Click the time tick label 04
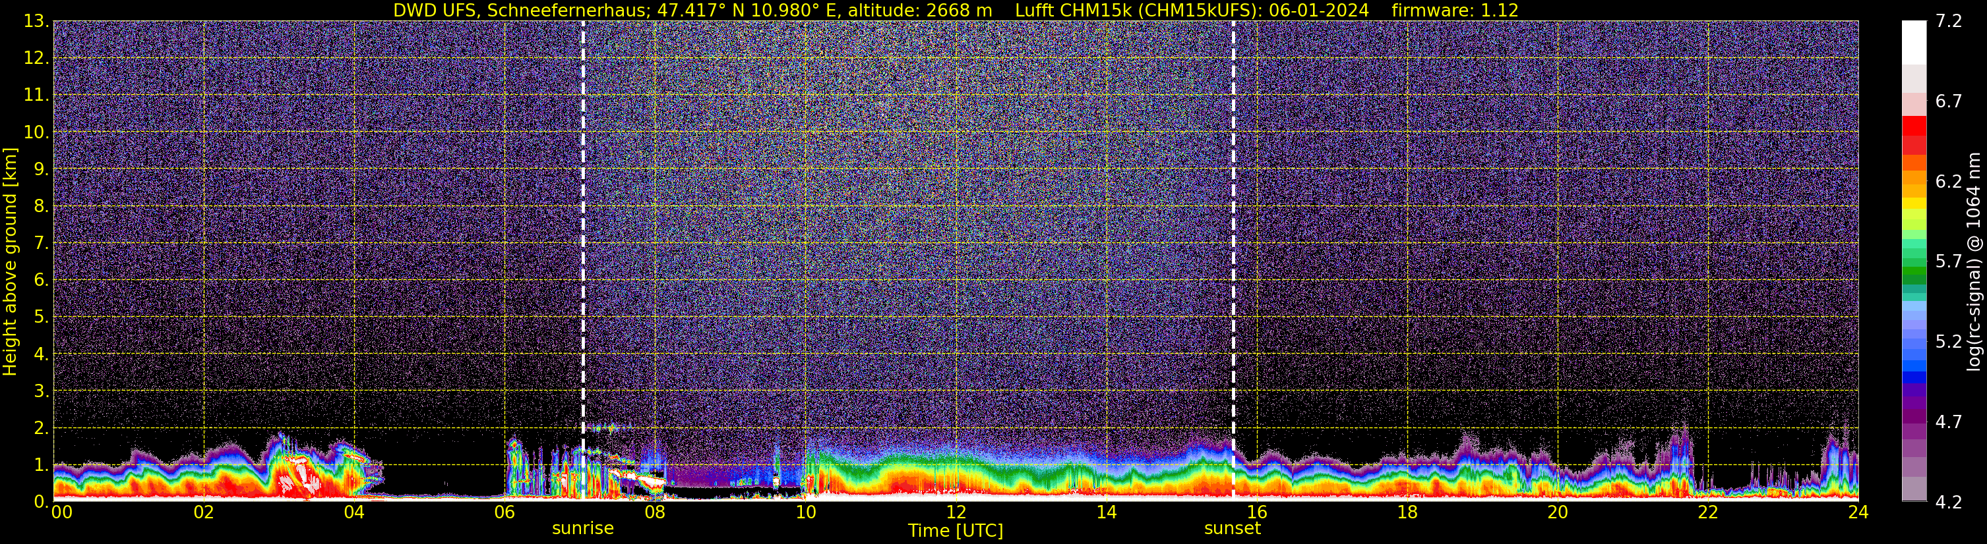The width and height of the screenshot is (1987, 544). pyautogui.click(x=353, y=512)
